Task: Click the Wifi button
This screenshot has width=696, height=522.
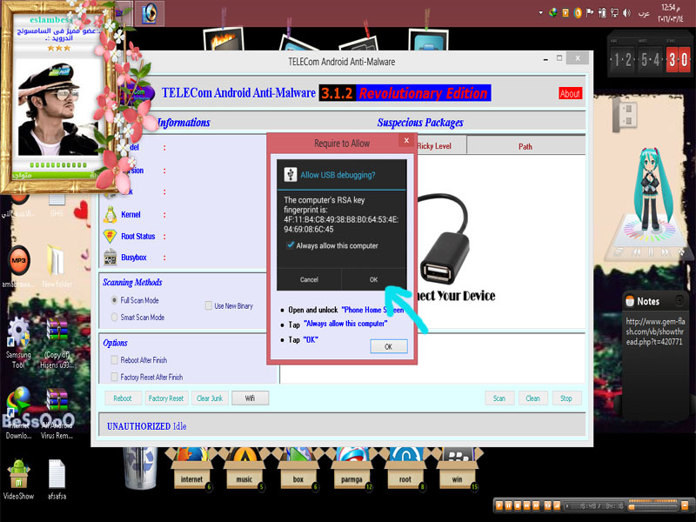Action: coord(250,398)
